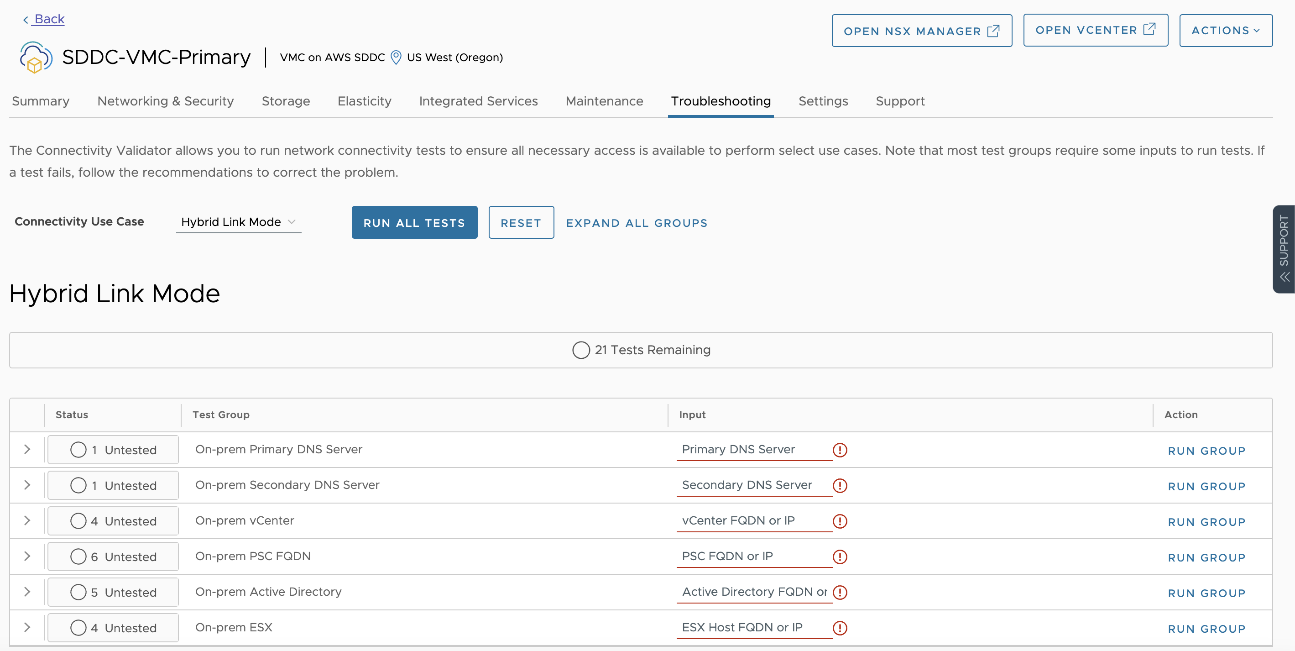Screen dimensions: 1295x651
Task: Expand the On-prem PSC FQDN test group row
Action: click(26, 556)
